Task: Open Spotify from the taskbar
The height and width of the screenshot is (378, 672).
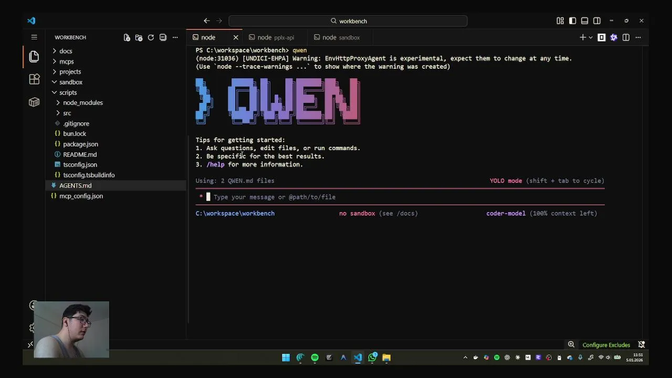Action: click(314, 358)
